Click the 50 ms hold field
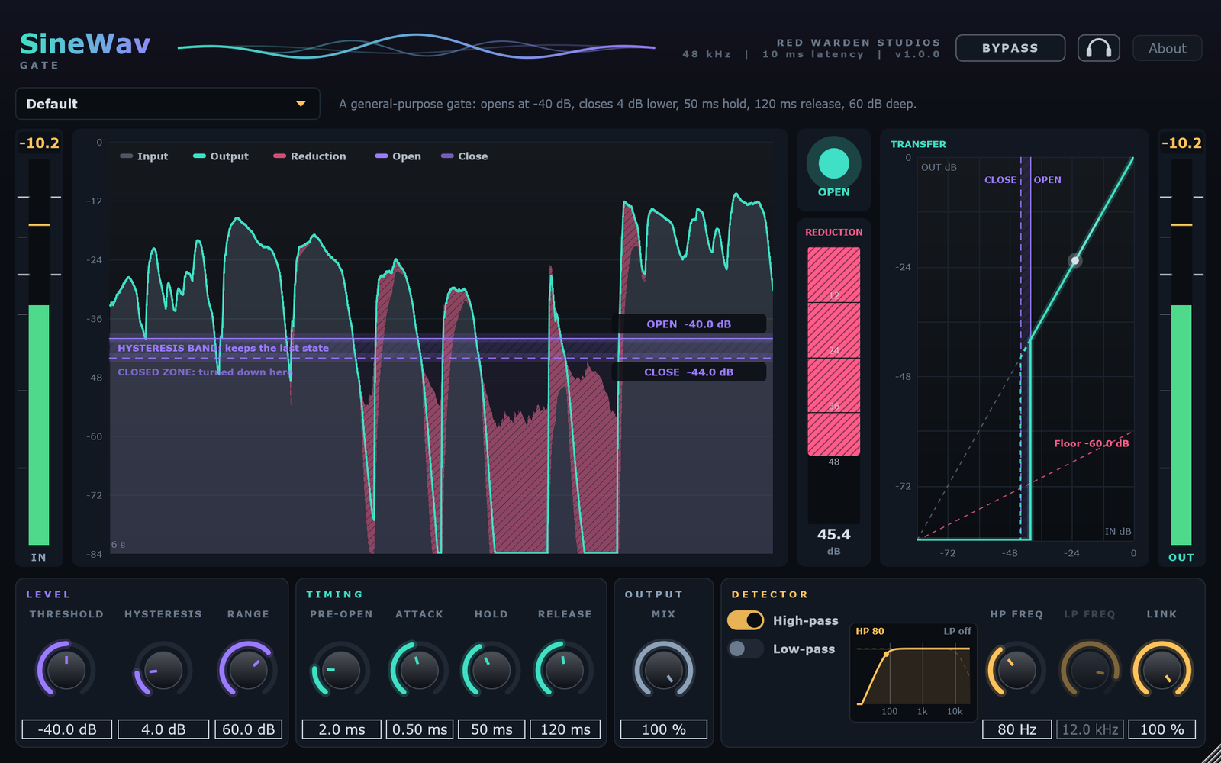Viewport: 1221px width, 763px height. (x=491, y=729)
